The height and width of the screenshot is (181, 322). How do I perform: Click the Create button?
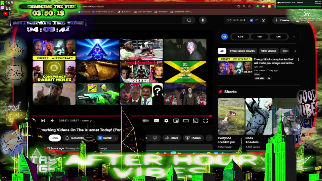[282, 20]
